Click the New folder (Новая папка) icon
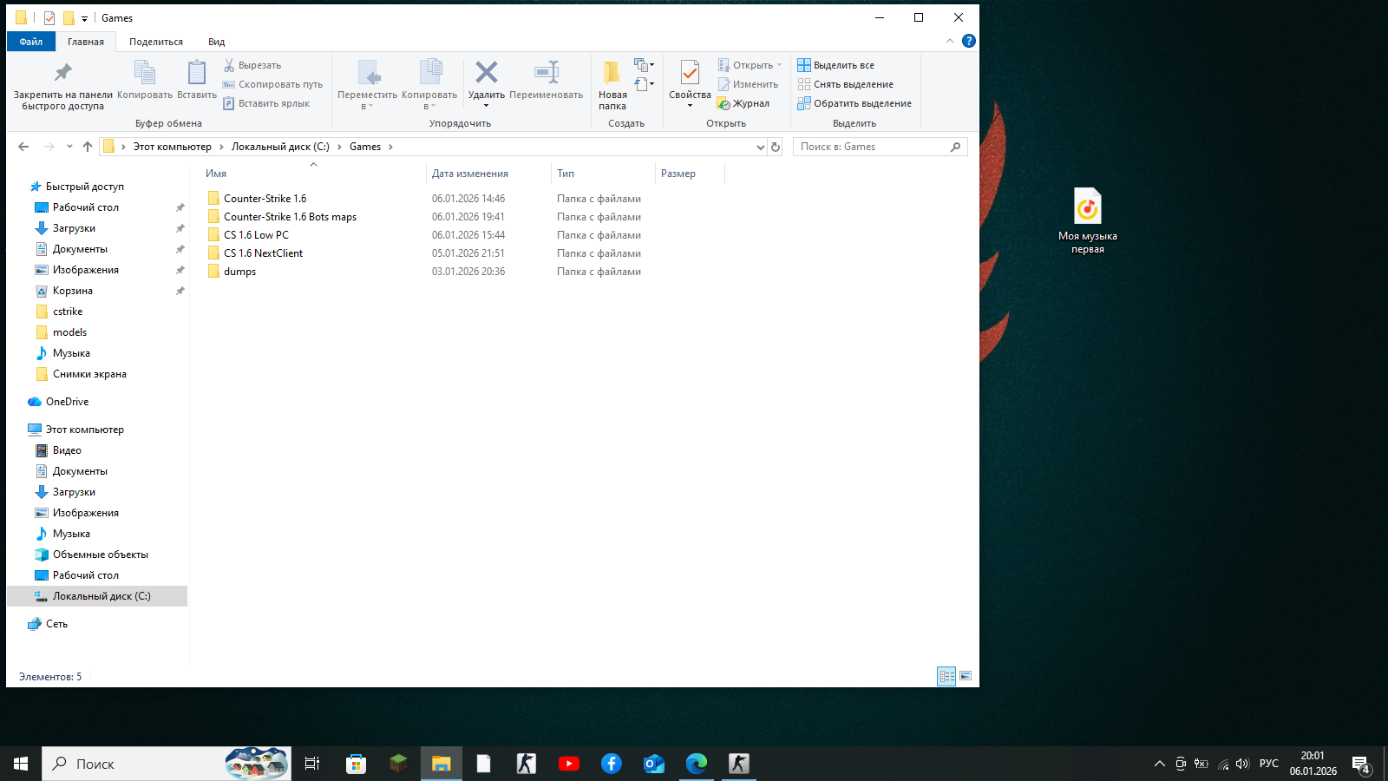This screenshot has height=781, width=1388. 612,74
